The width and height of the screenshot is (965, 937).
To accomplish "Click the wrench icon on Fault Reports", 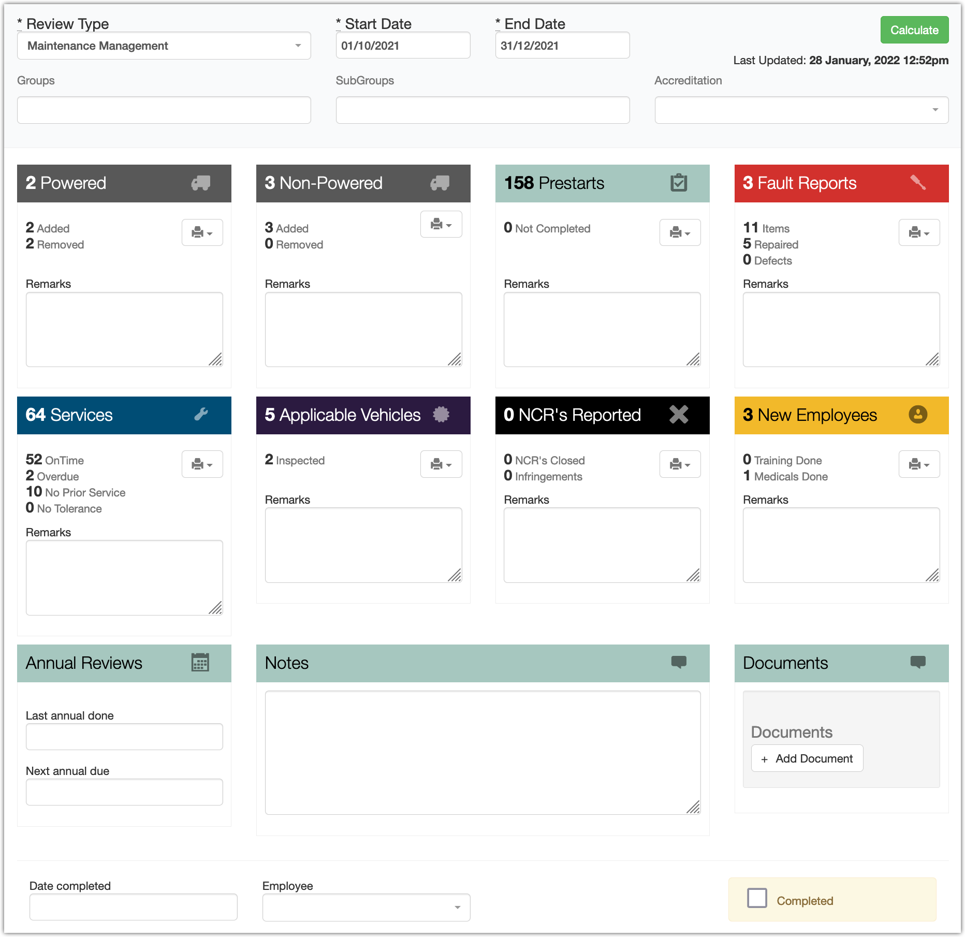I will tap(918, 183).
